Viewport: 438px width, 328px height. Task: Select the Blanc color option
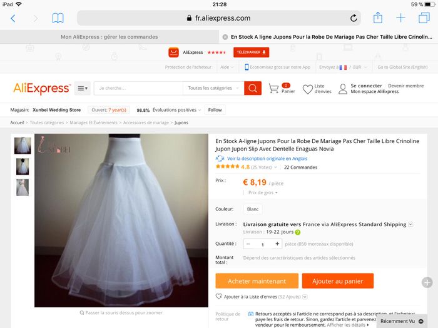point(253,209)
